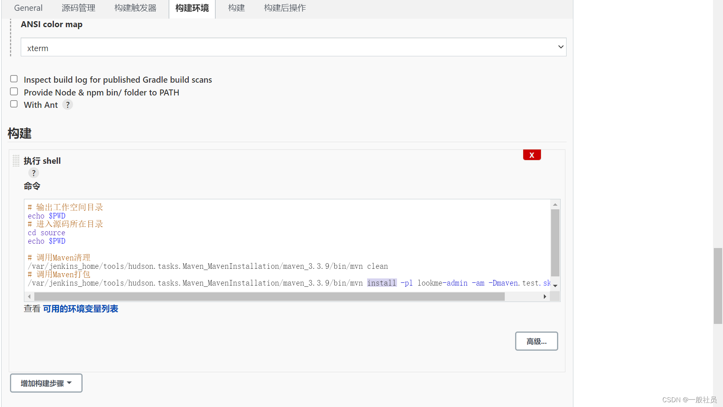
Task: Tick the With Ant checkbox
Action: click(14, 104)
